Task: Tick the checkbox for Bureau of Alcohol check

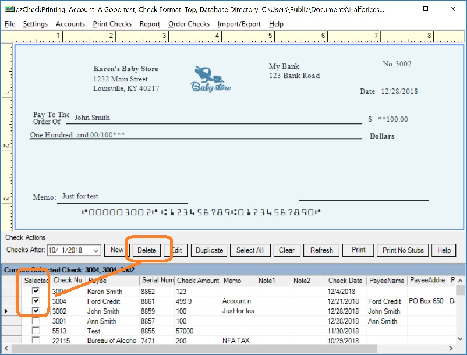Action: click(x=36, y=340)
